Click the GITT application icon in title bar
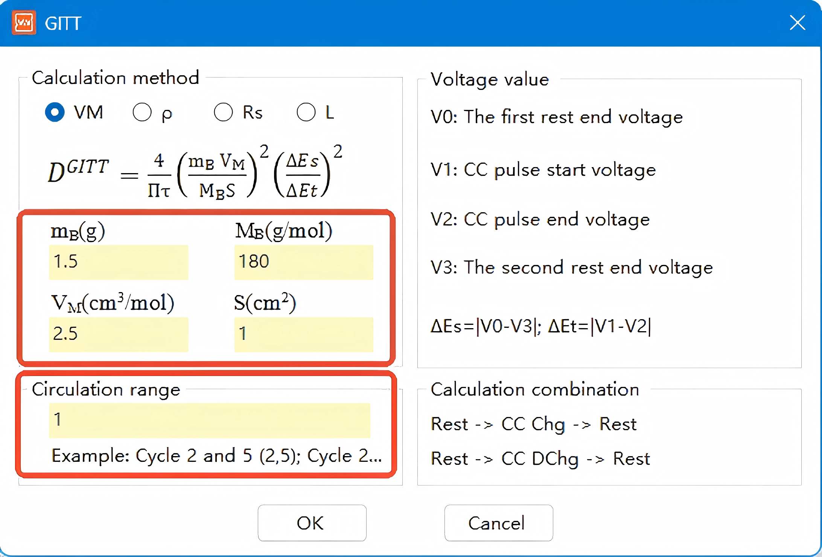 [24, 23]
